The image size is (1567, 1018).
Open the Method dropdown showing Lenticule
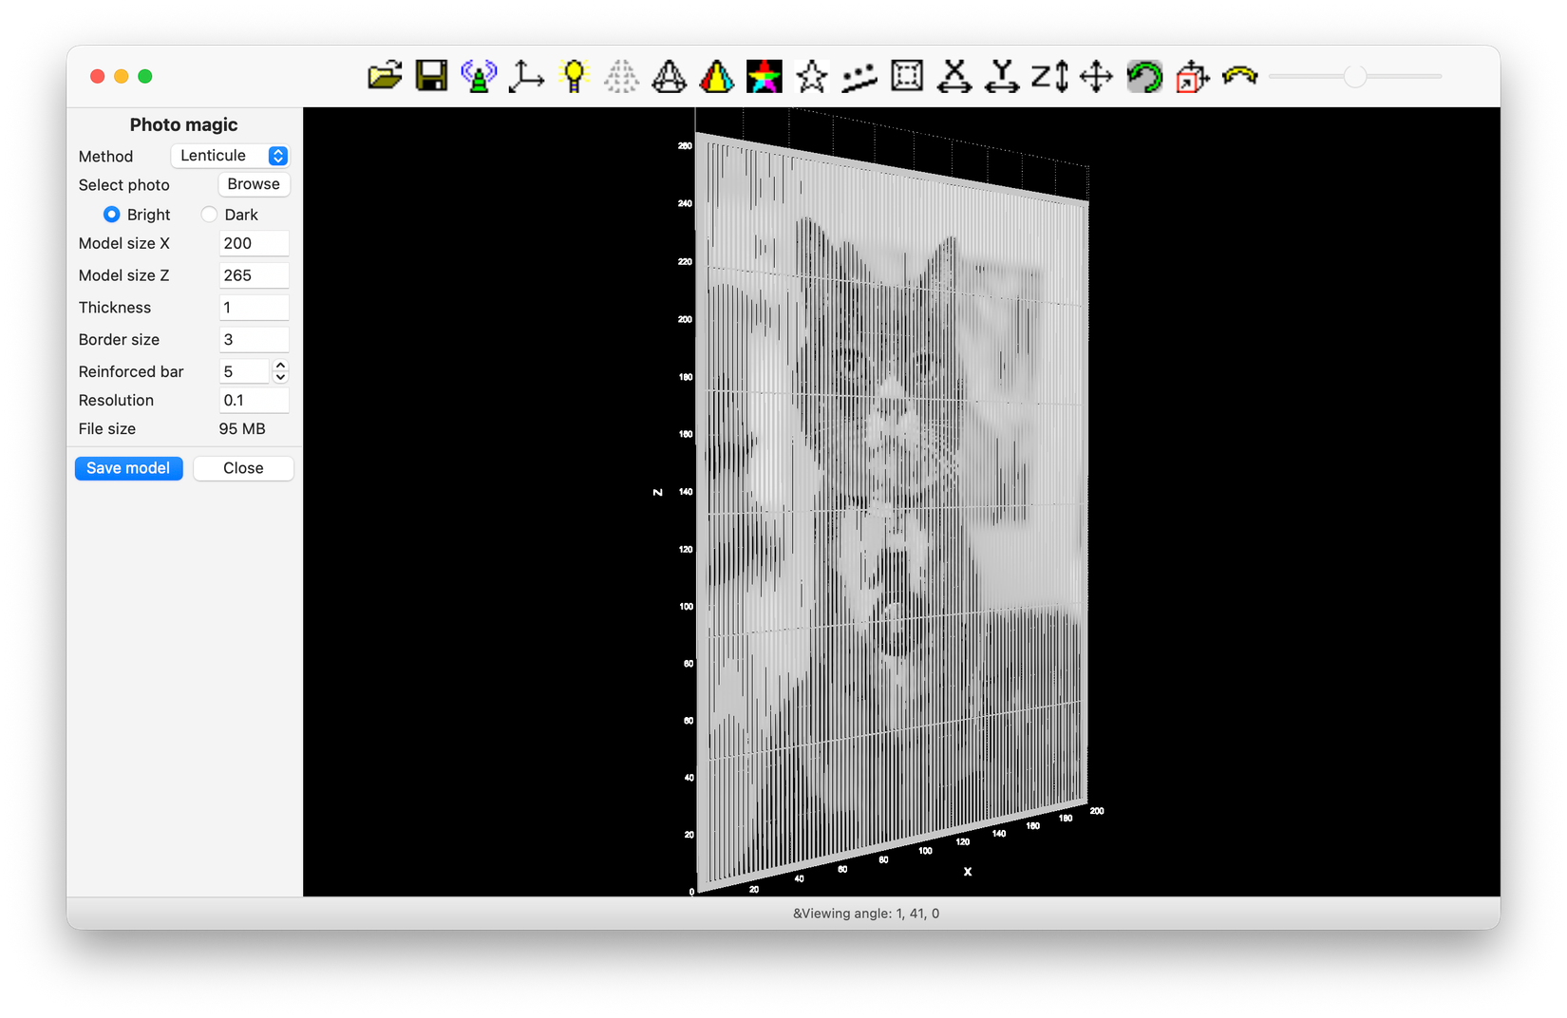(230, 156)
